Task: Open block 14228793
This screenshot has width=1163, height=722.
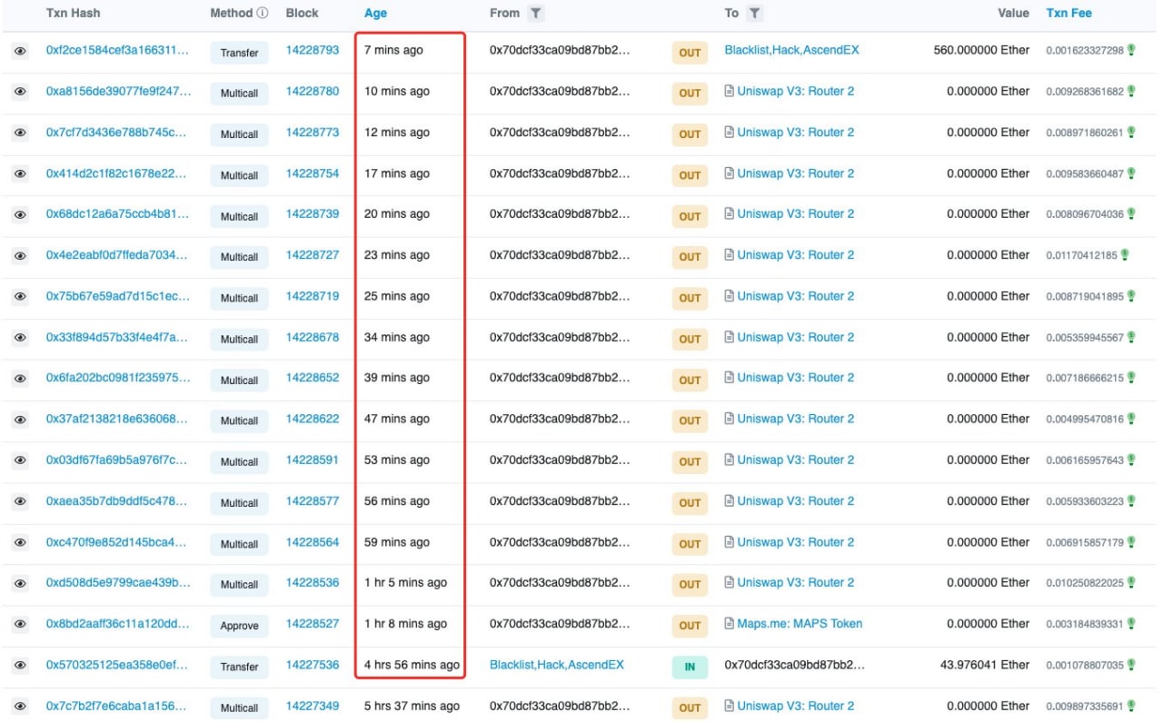Action: click(x=313, y=50)
